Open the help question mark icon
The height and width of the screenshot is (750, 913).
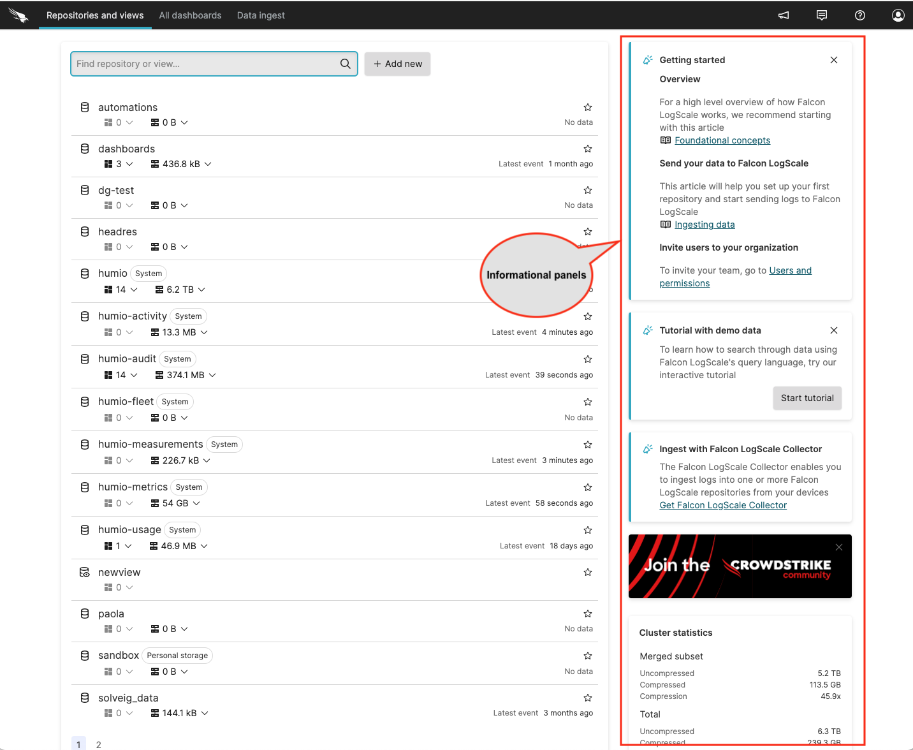(860, 15)
